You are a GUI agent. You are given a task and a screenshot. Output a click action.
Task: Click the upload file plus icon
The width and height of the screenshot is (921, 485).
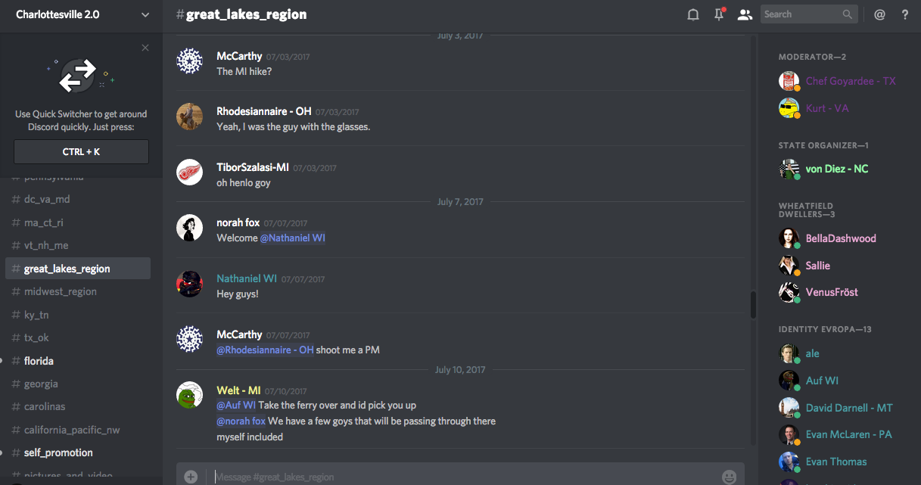(x=191, y=477)
